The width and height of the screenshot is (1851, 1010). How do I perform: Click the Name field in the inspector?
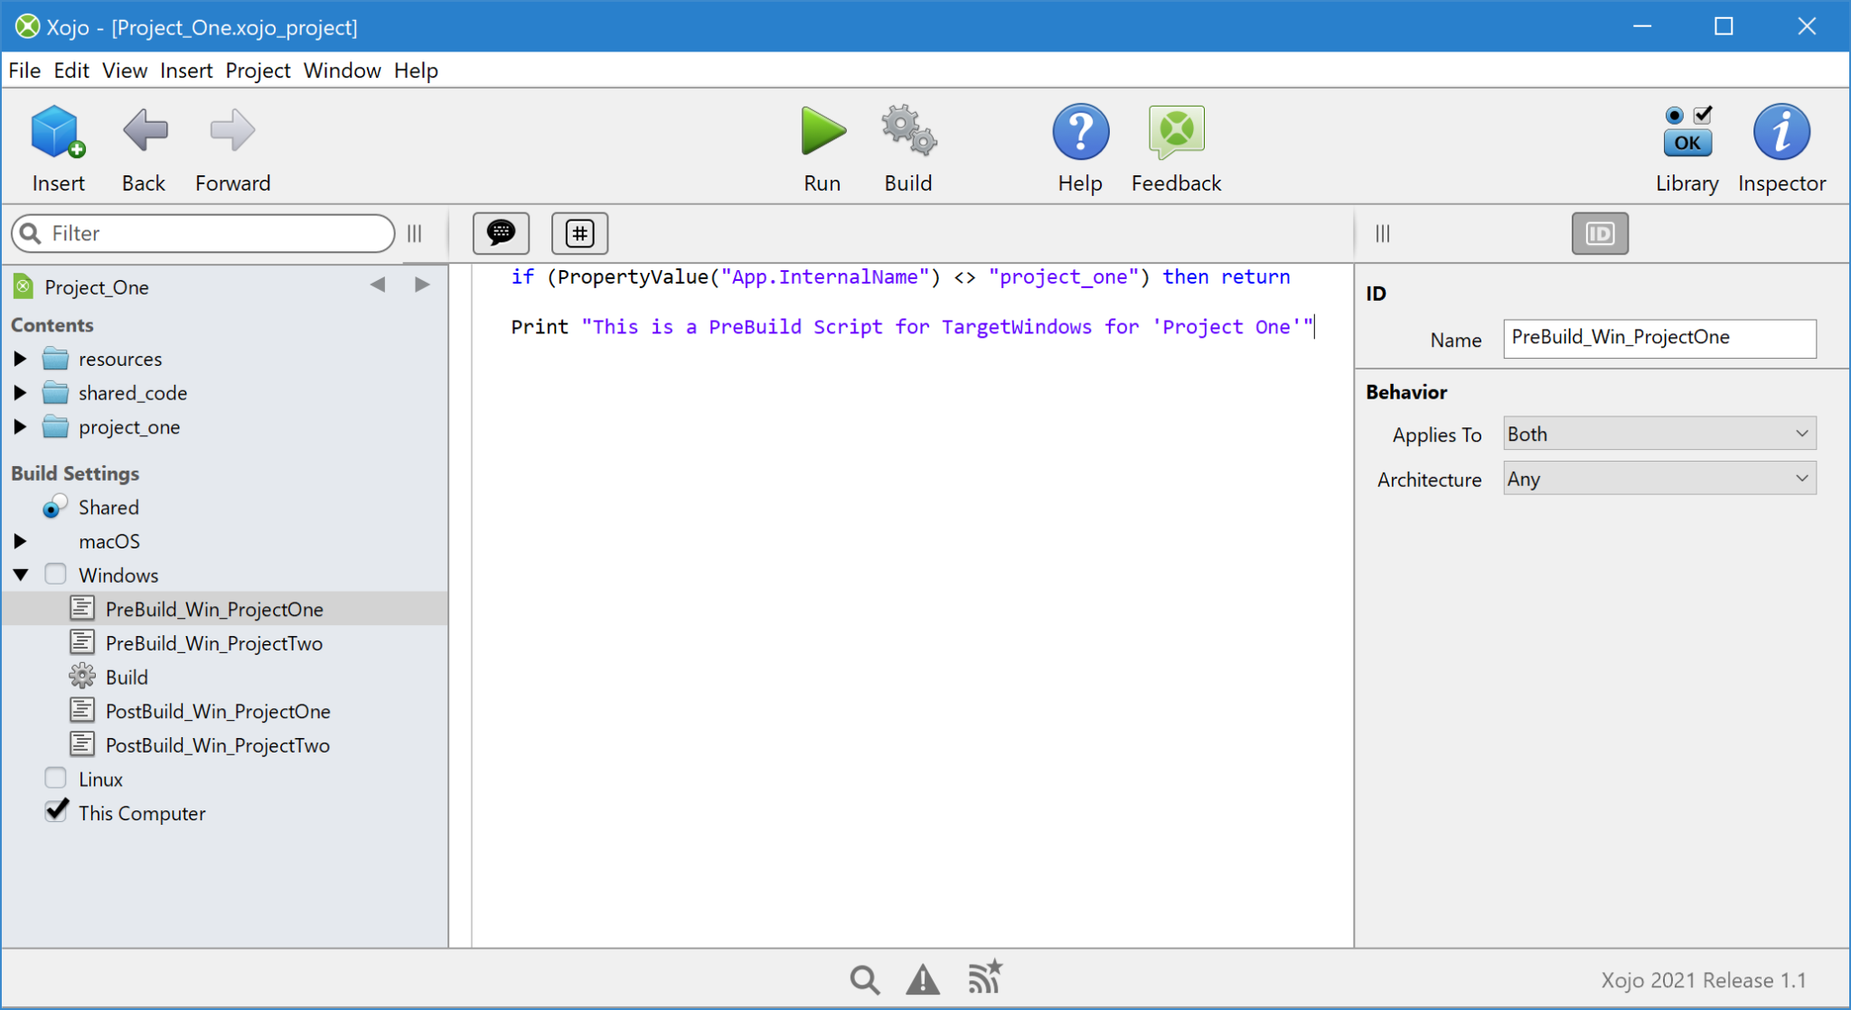pos(1659,339)
